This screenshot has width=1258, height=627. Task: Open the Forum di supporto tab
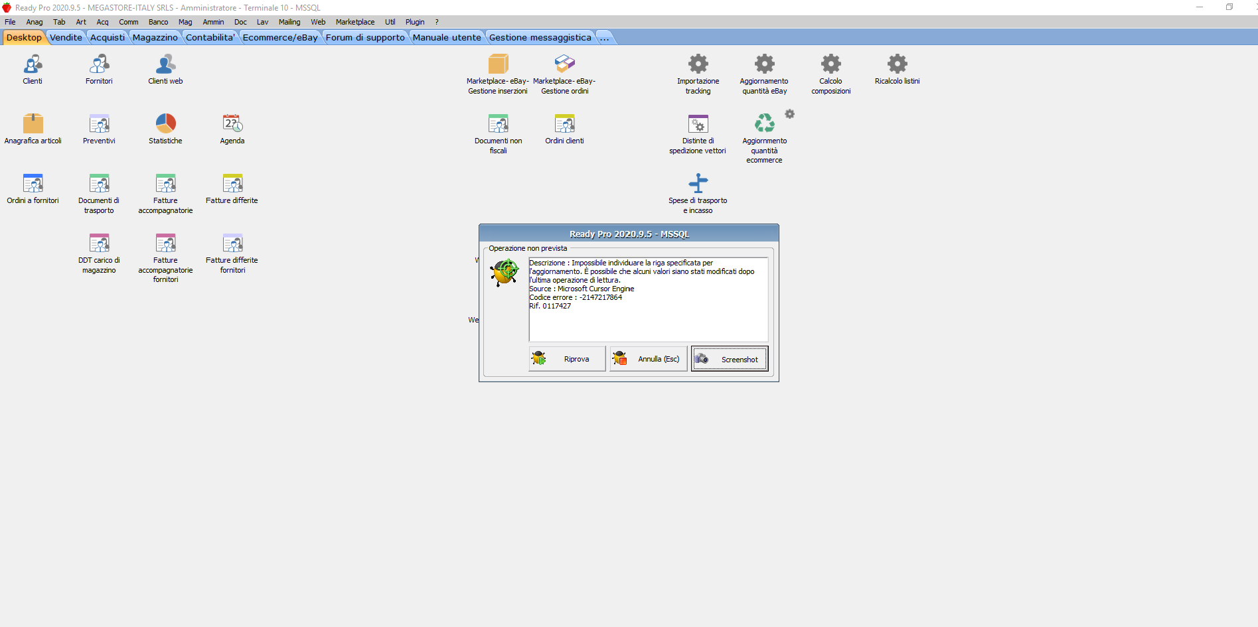coord(365,37)
